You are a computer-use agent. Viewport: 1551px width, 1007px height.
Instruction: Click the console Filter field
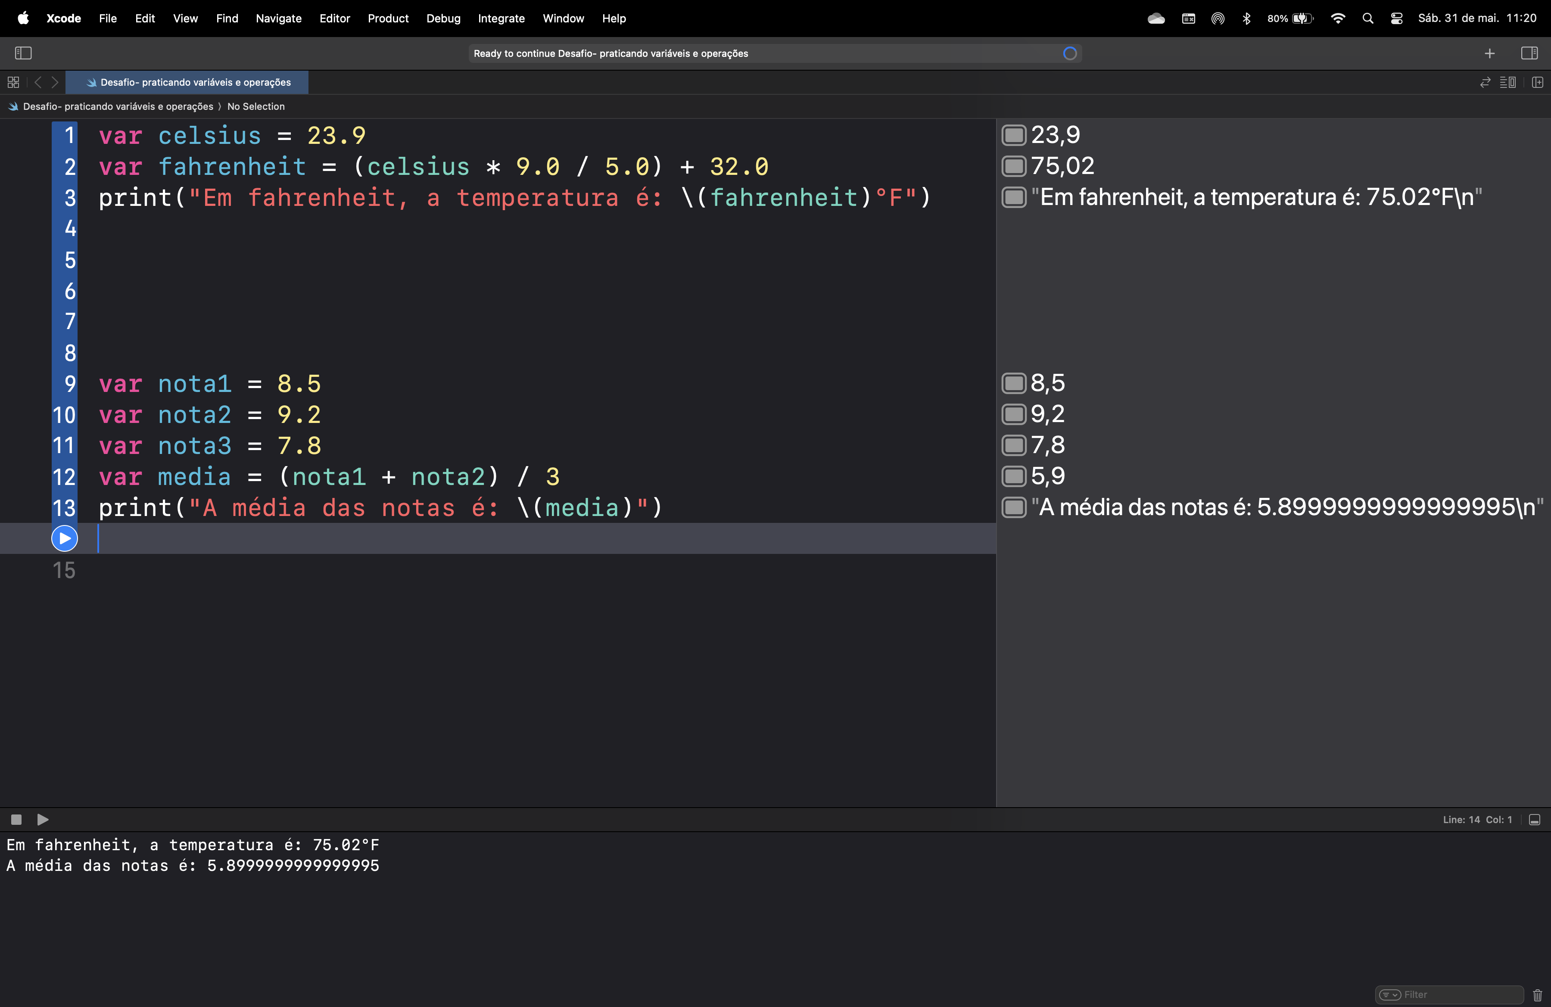tap(1449, 995)
